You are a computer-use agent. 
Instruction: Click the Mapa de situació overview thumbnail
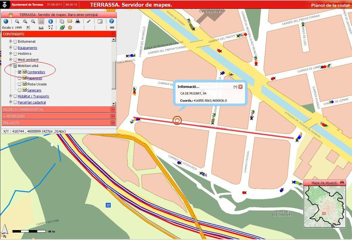point(325,207)
